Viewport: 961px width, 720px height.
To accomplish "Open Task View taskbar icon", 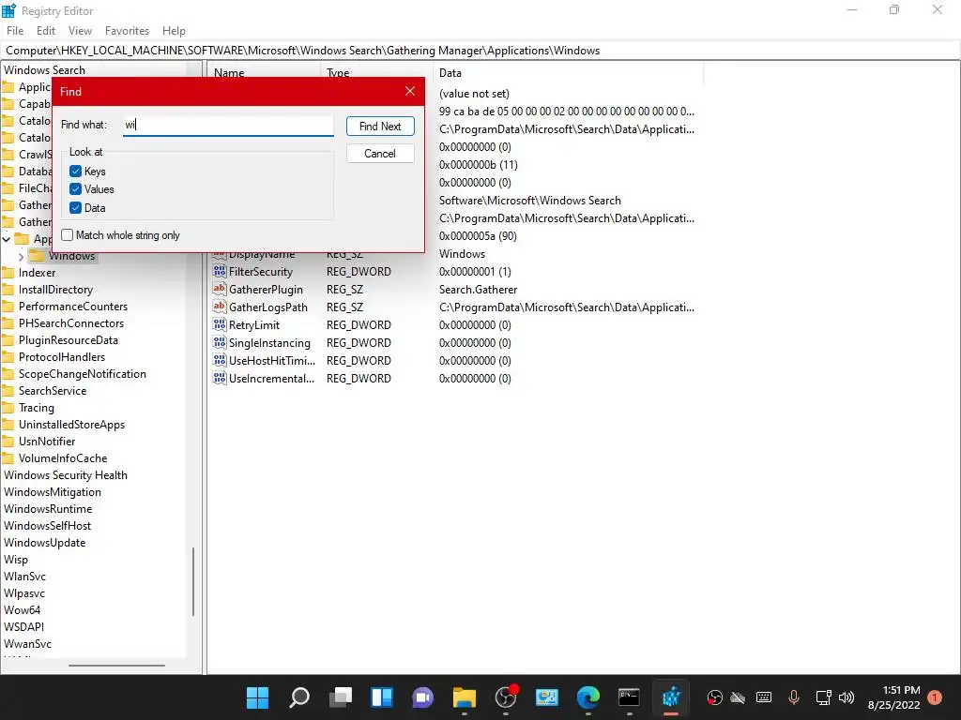I will pos(341,697).
